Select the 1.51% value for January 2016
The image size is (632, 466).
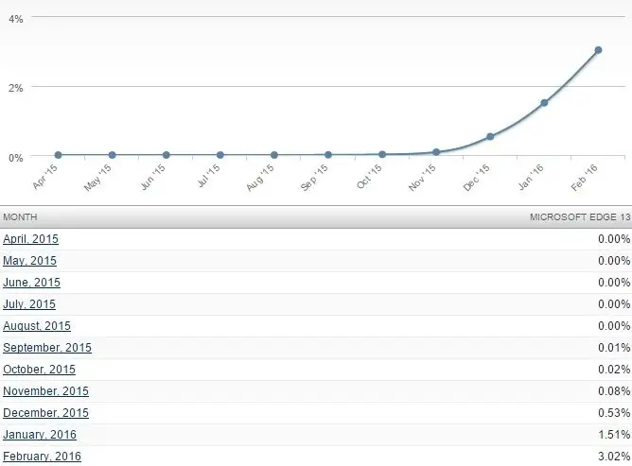coord(614,435)
